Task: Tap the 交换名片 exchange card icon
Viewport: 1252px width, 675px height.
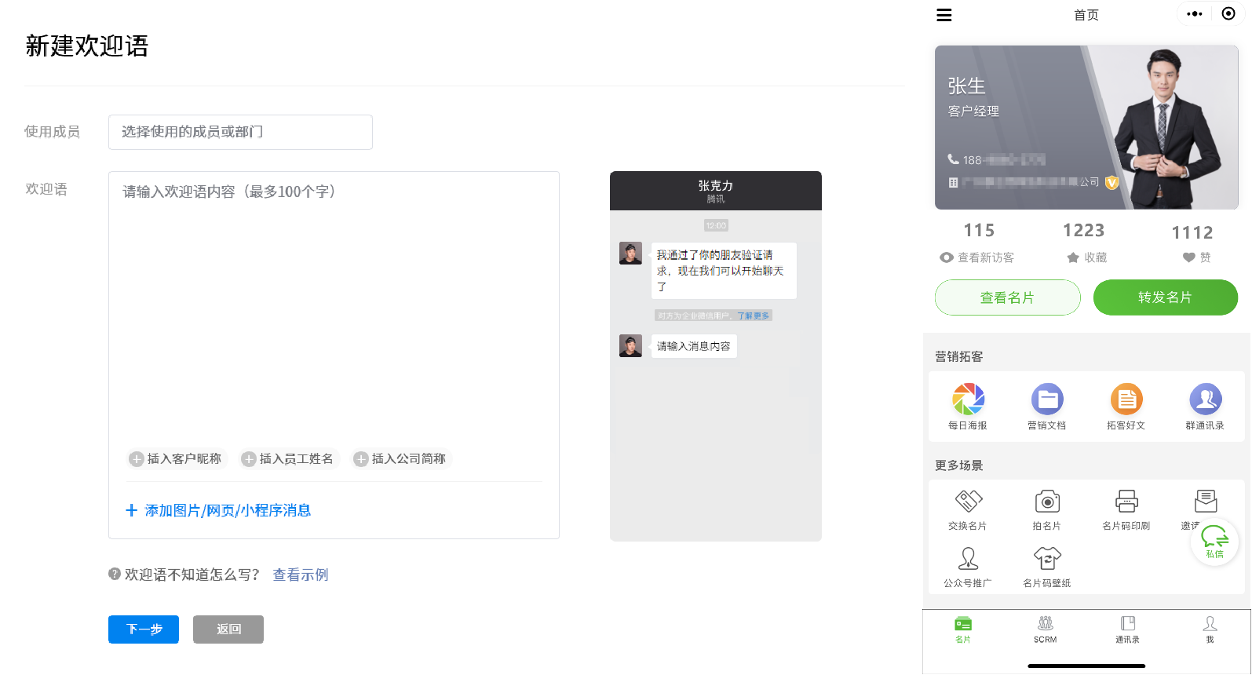Action: tap(968, 502)
